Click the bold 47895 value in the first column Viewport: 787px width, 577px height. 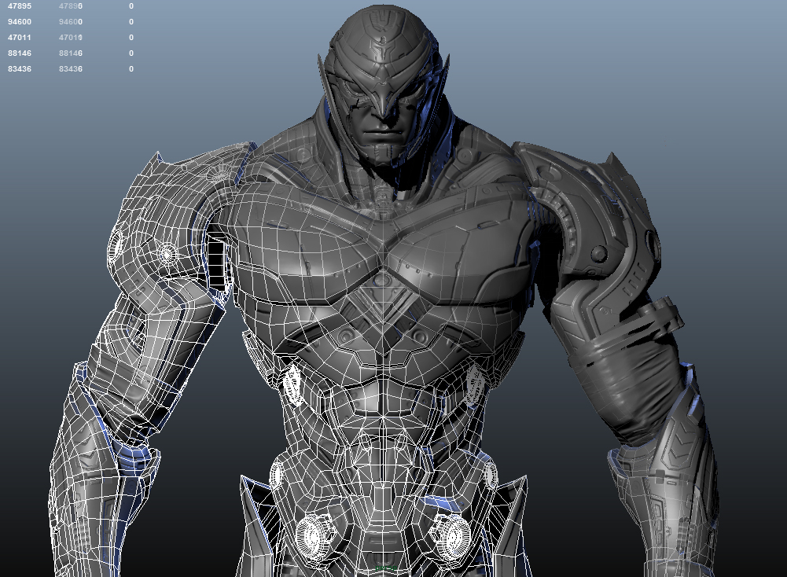(x=20, y=6)
